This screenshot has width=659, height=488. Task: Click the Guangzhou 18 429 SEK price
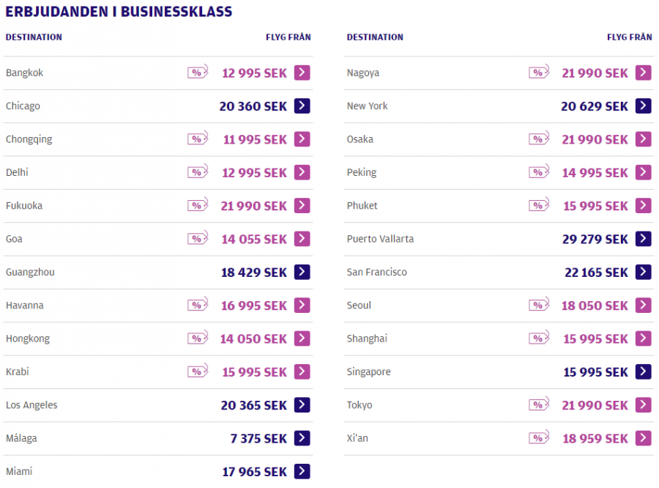[x=253, y=273]
